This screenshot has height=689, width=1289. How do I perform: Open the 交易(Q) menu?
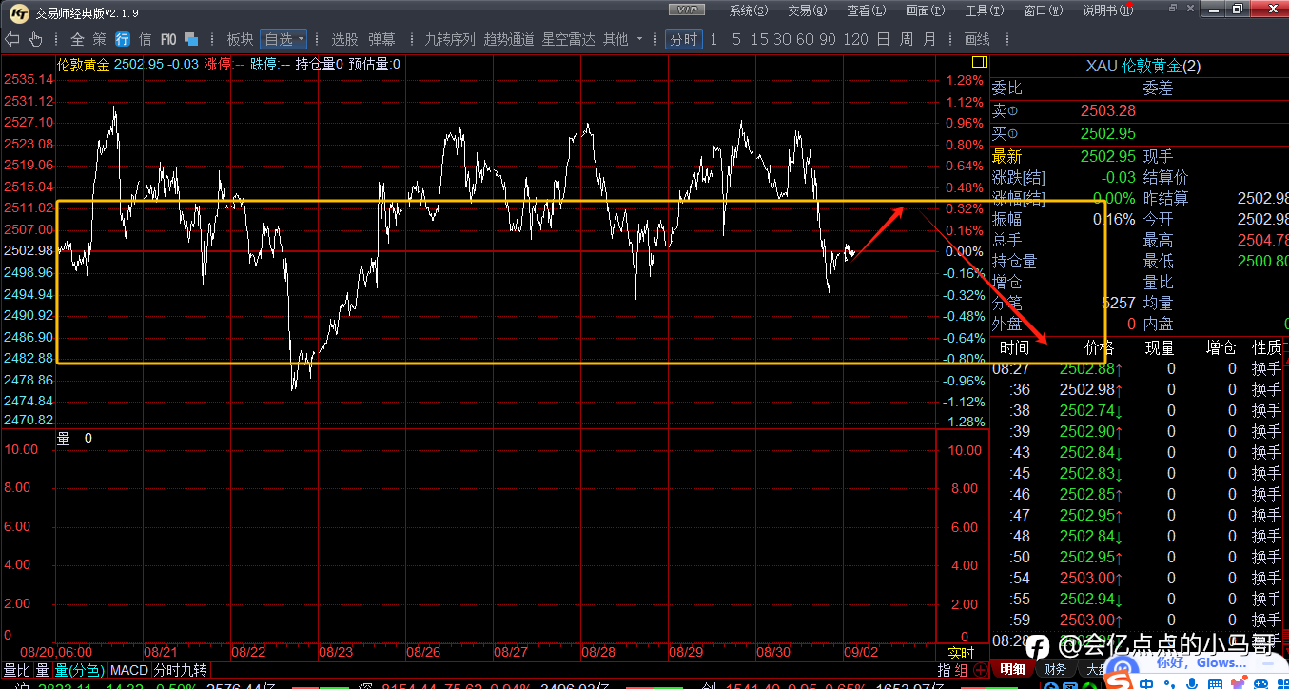(807, 10)
